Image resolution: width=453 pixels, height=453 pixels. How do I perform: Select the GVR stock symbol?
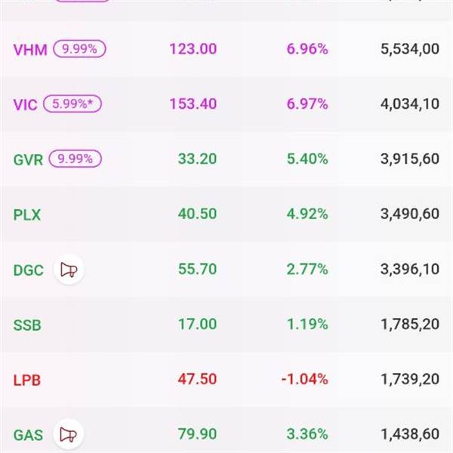pyautogui.click(x=29, y=160)
